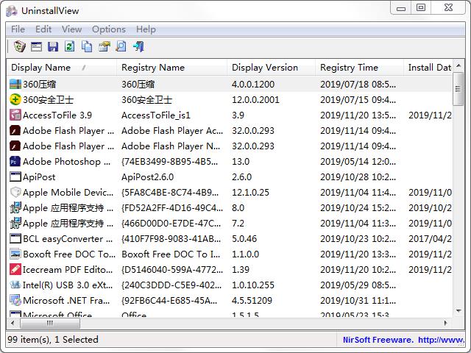This screenshot has height=353, width=471.
Task: Sort by Registry Time column header
Action: coord(349,68)
